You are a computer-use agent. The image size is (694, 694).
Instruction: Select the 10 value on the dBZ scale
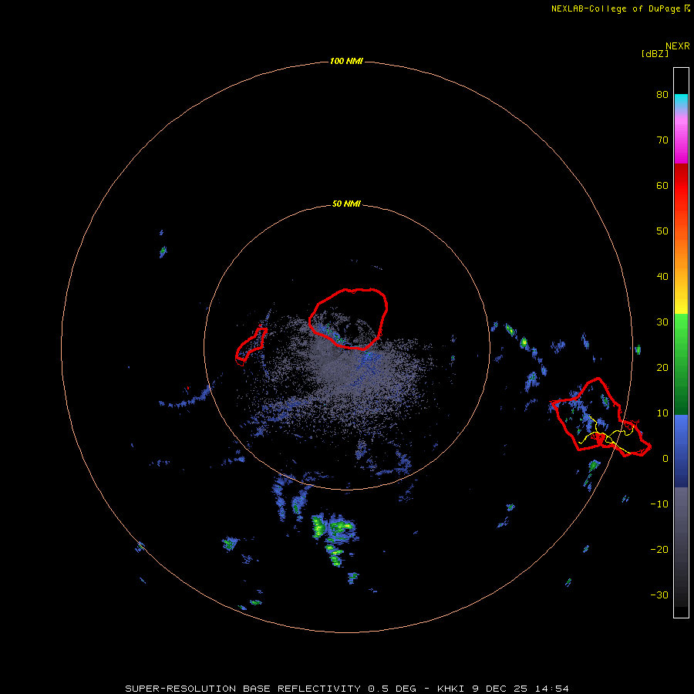coord(662,413)
